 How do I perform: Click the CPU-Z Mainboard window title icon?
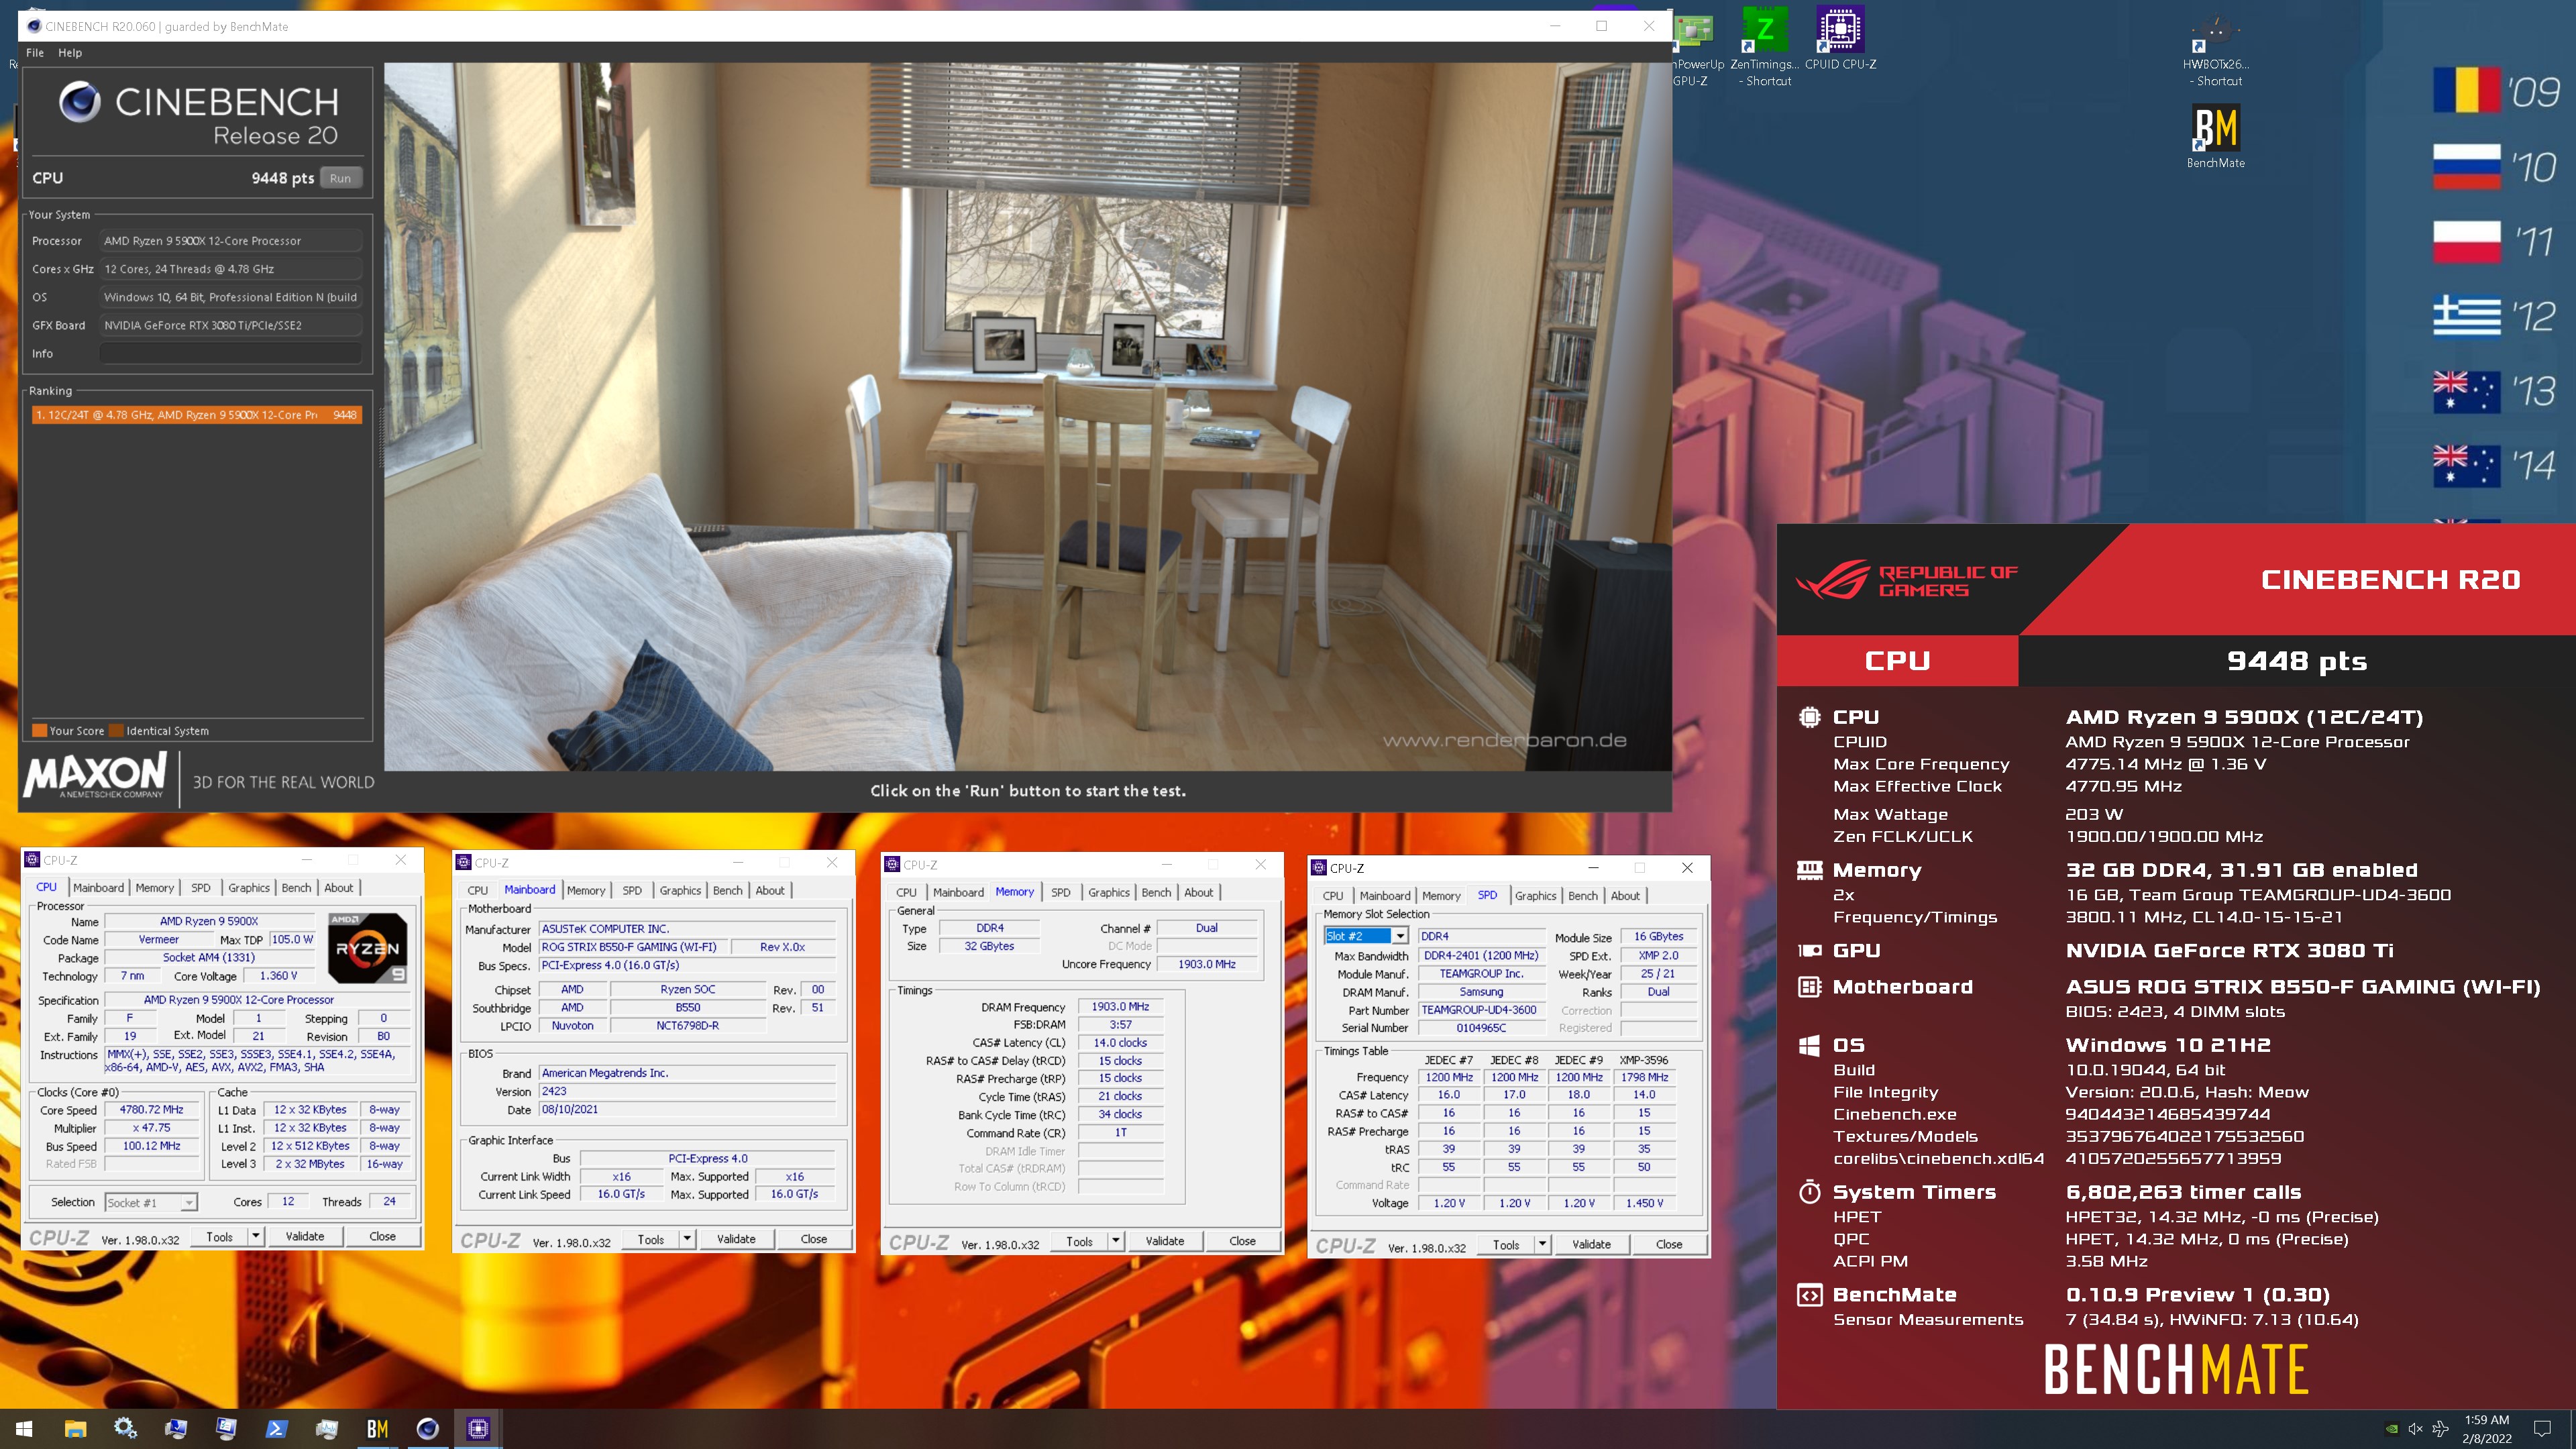(464, 862)
